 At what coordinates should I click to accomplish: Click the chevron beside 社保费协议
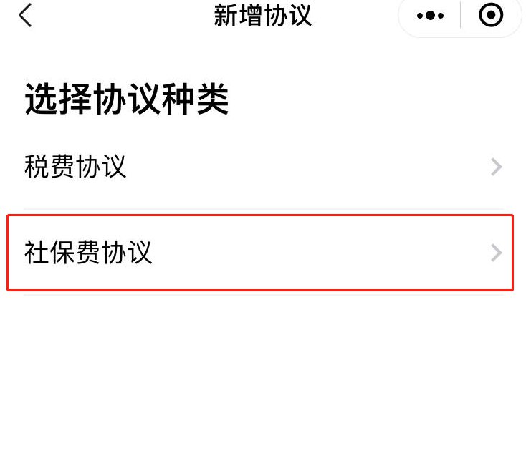tap(497, 253)
